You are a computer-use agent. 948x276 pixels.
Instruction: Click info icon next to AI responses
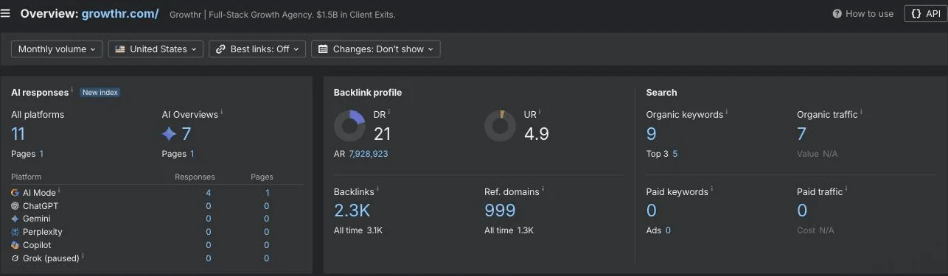(72, 91)
